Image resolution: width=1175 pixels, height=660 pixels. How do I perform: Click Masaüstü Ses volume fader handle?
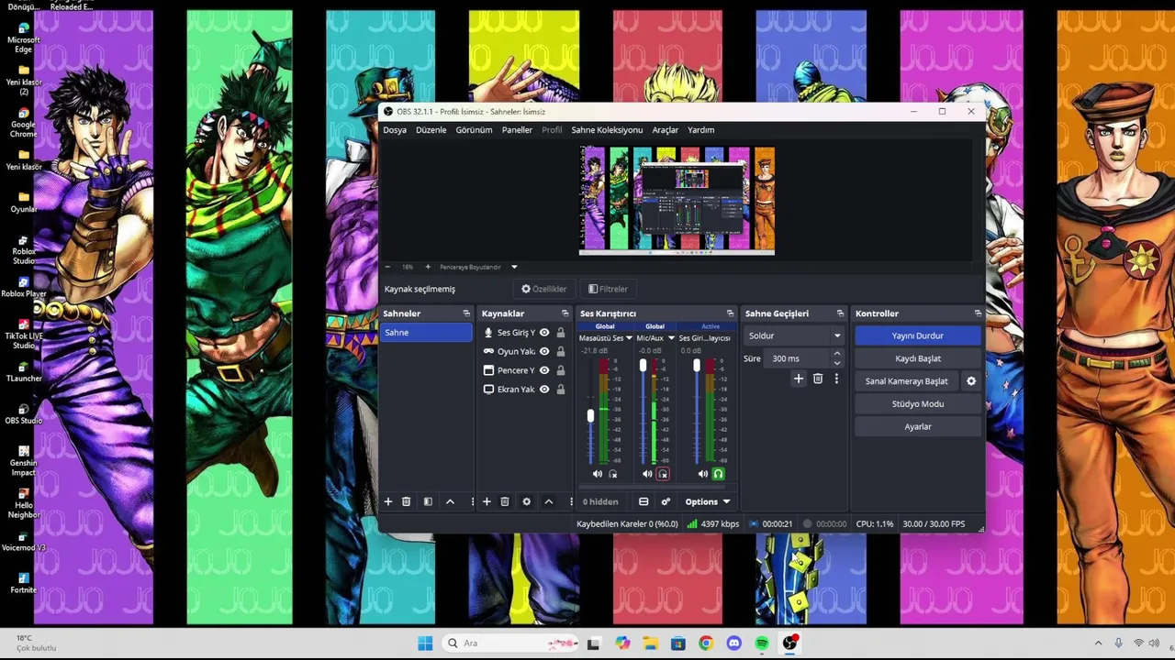click(x=590, y=416)
